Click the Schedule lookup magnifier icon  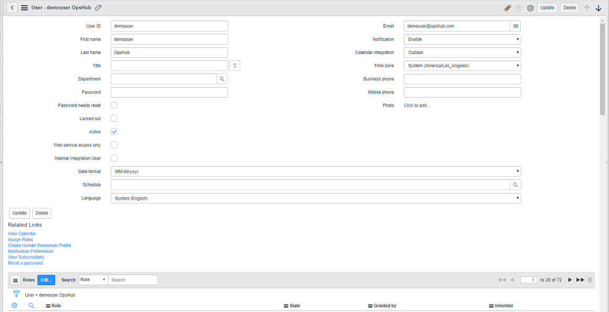pos(516,185)
